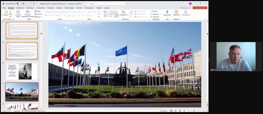Click the bulleted list icon
This screenshot has width=263, height=114.
tap(79, 12)
